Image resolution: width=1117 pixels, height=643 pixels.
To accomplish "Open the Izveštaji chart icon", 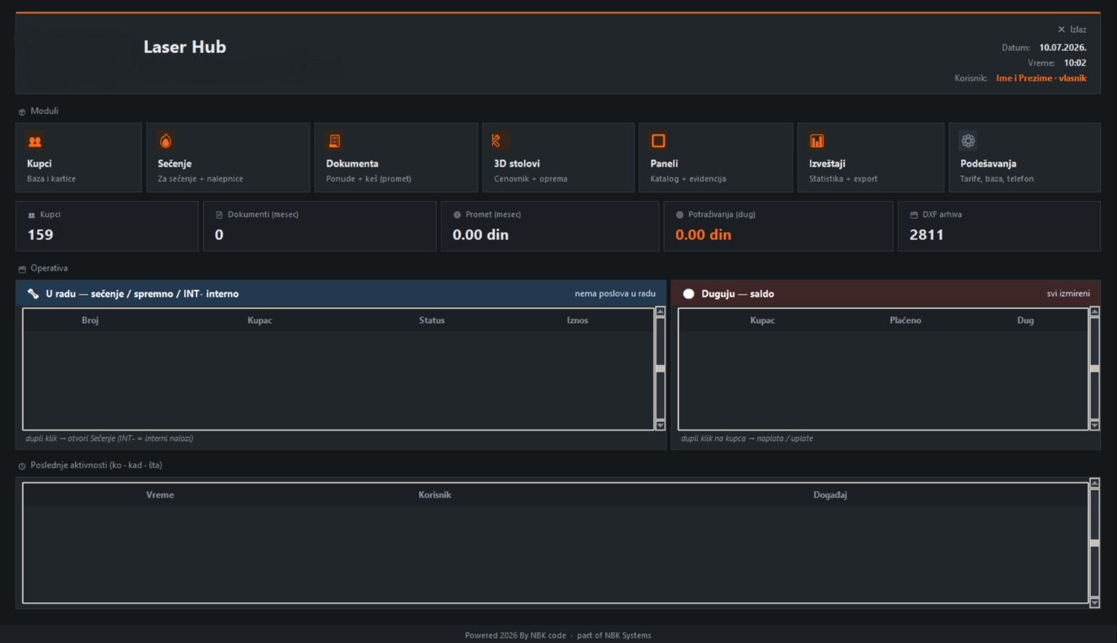I will [817, 141].
